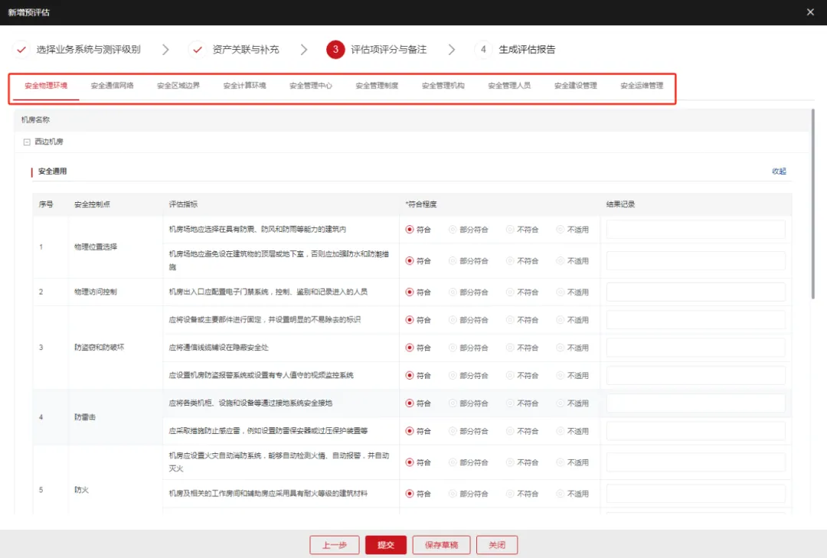Collapse the 安全通用 section via 收起
827x558 pixels.
click(x=779, y=171)
